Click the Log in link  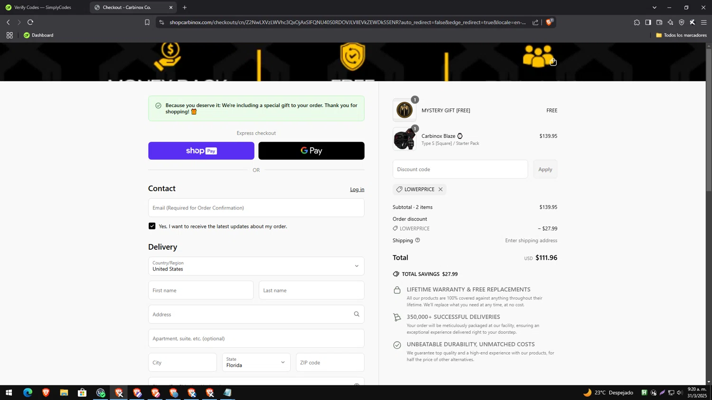tap(357, 190)
